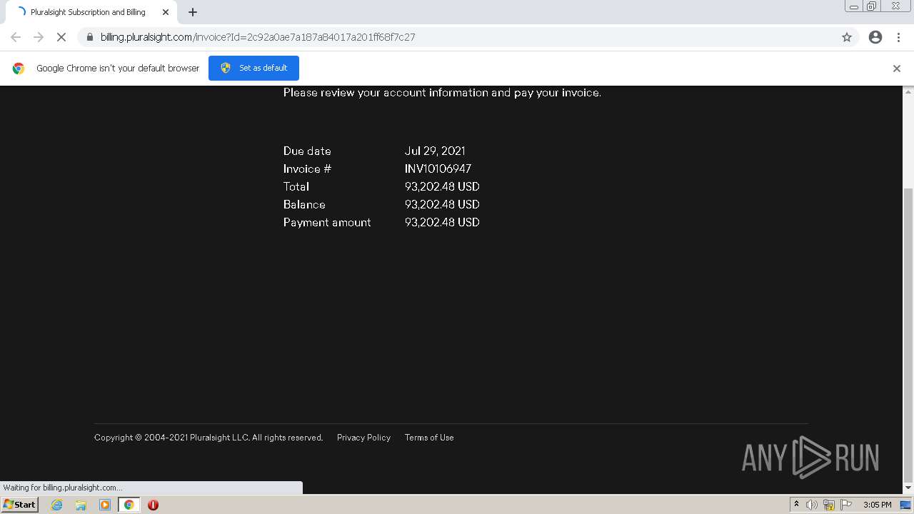Open the Terms of Use link
Viewport: 914px width, 514px height.
click(429, 438)
